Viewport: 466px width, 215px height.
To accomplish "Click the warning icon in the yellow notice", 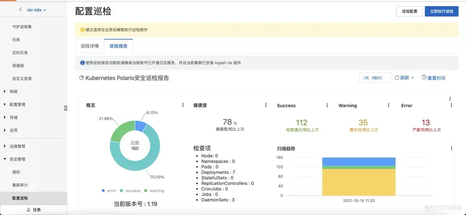I will 82,30.
